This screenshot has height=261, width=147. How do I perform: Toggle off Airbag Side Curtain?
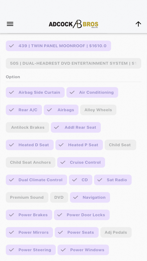(x=35, y=92)
